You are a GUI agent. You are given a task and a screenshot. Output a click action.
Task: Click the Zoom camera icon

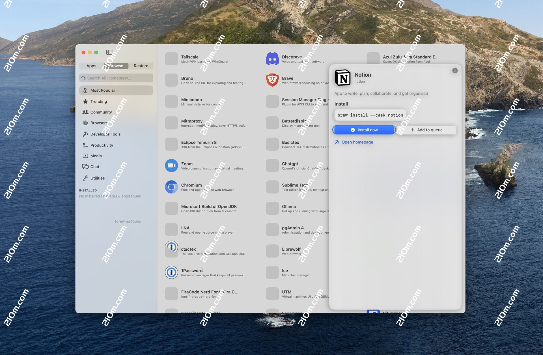pyautogui.click(x=171, y=165)
